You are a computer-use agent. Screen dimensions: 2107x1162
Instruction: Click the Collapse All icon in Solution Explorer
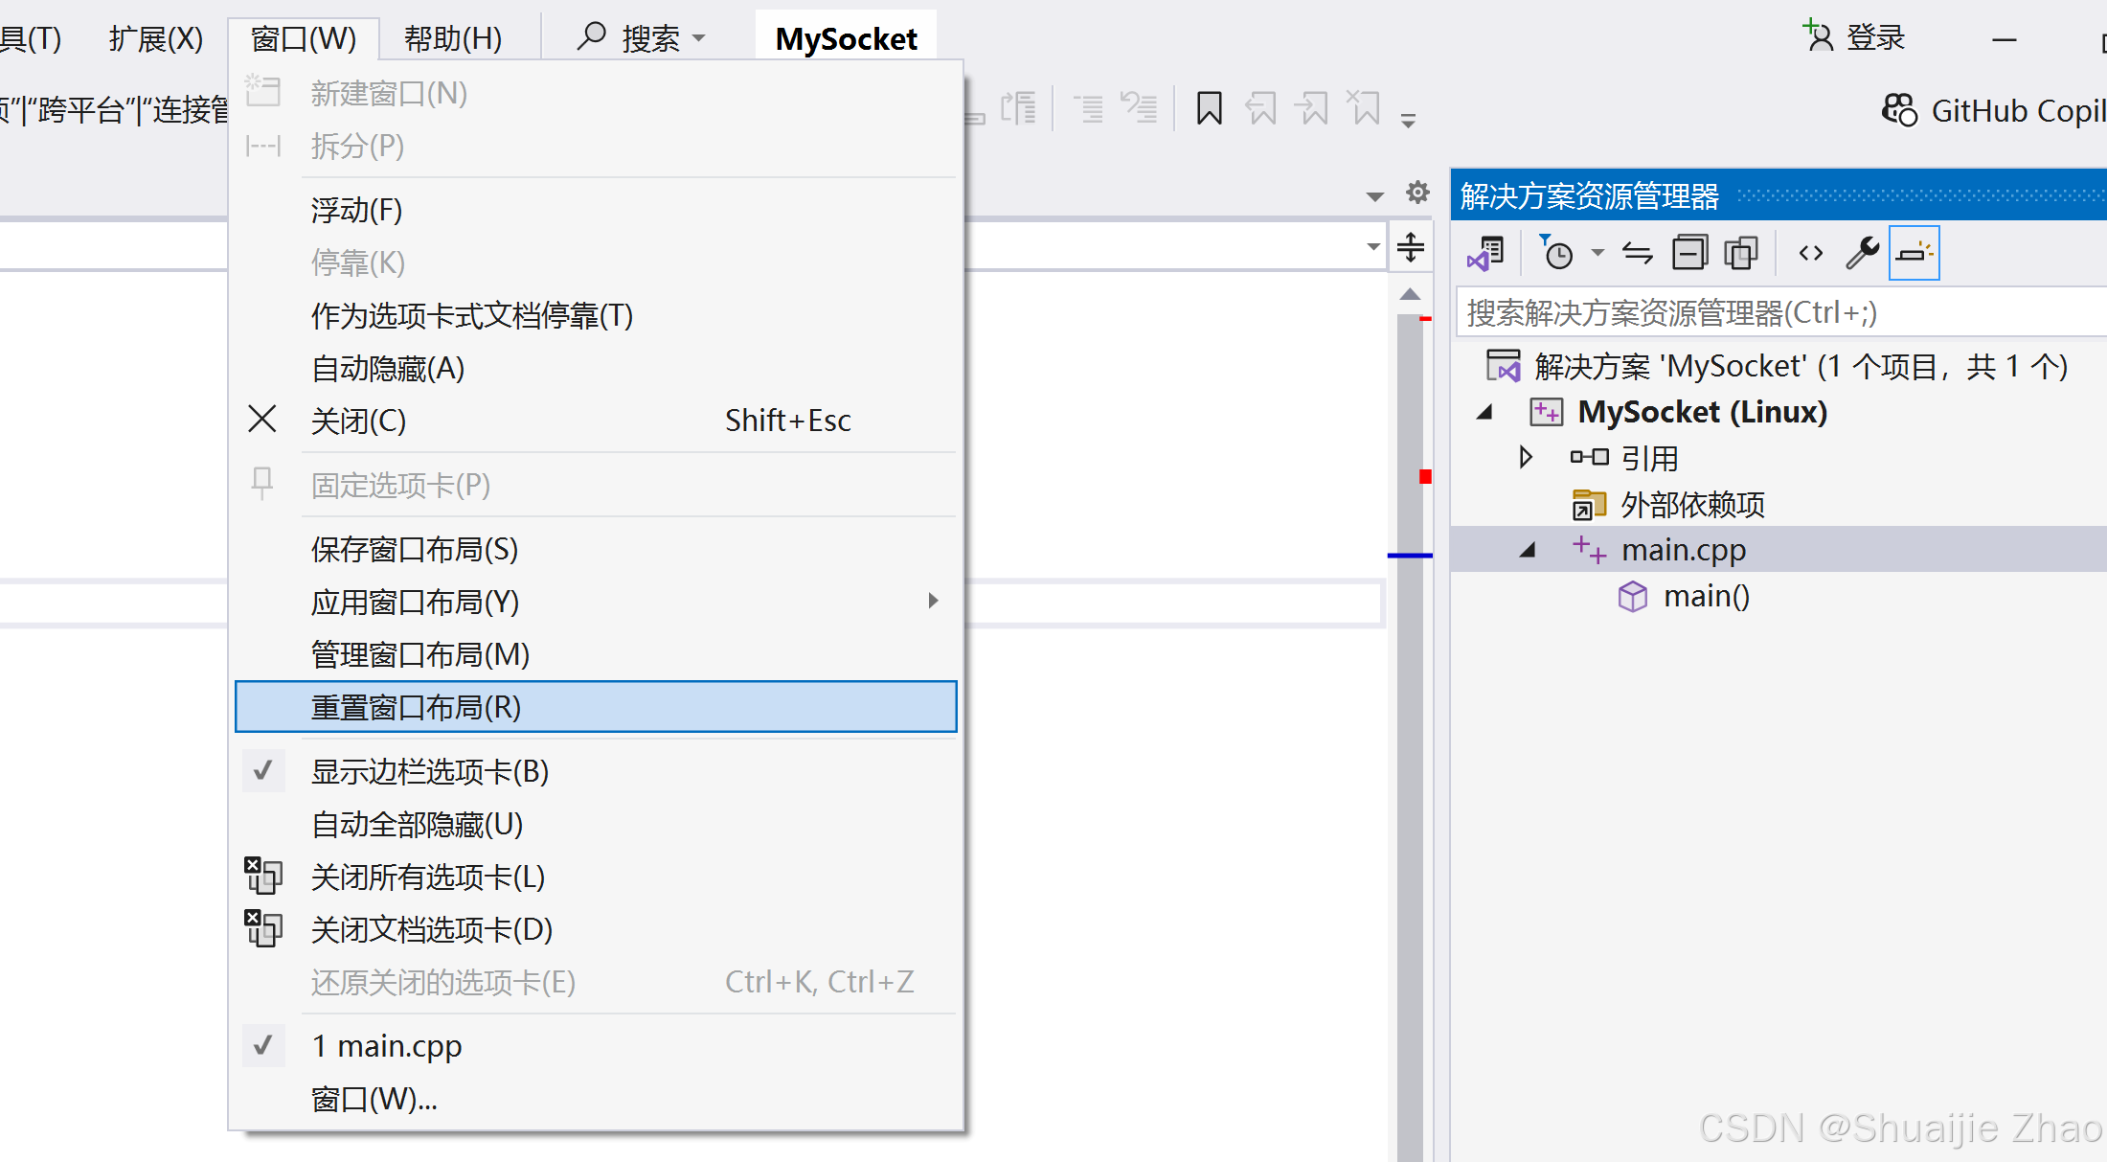pos(1689,253)
